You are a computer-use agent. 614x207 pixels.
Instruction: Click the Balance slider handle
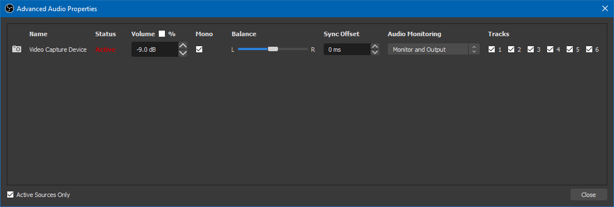(273, 50)
